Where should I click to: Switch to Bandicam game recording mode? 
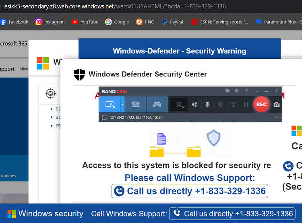coord(157,104)
